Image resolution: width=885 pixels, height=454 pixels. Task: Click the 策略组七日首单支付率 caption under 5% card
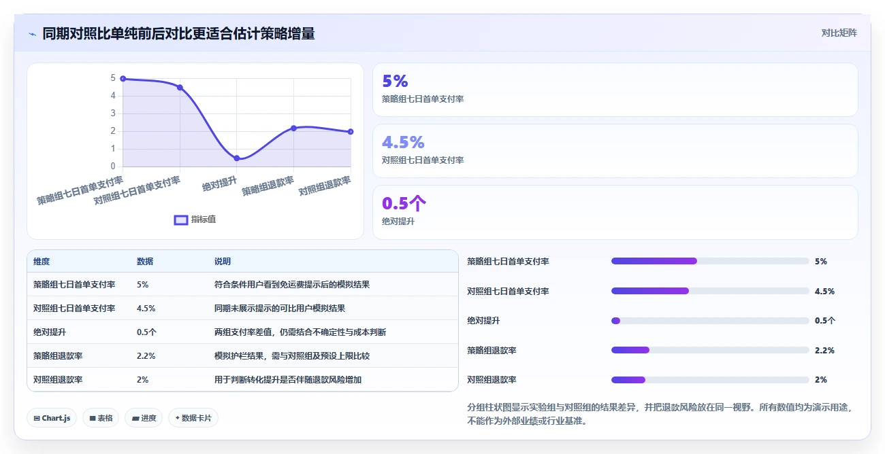(423, 99)
